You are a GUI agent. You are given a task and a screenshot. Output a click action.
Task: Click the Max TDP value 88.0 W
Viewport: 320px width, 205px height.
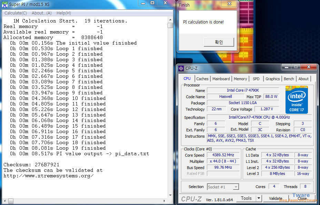[271, 96]
